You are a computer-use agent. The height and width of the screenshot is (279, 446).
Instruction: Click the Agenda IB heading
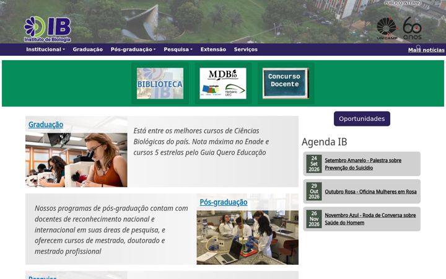(324, 142)
